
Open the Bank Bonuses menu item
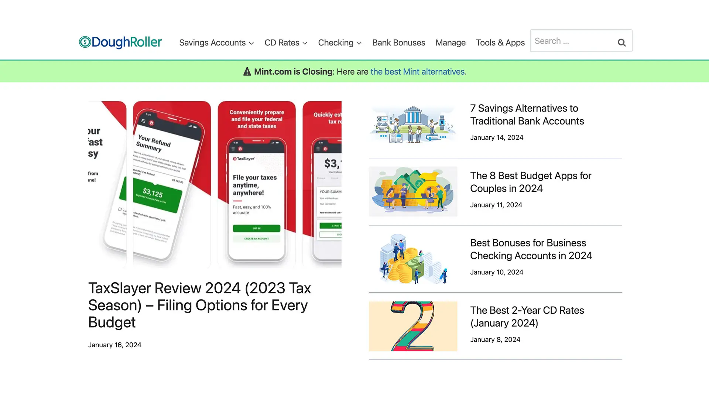pos(398,43)
